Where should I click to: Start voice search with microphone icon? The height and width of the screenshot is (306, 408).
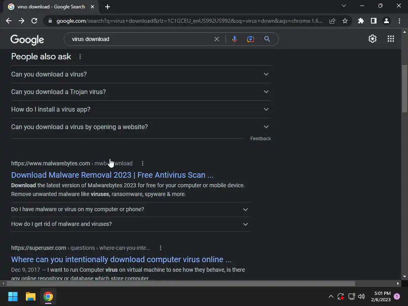click(x=234, y=39)
